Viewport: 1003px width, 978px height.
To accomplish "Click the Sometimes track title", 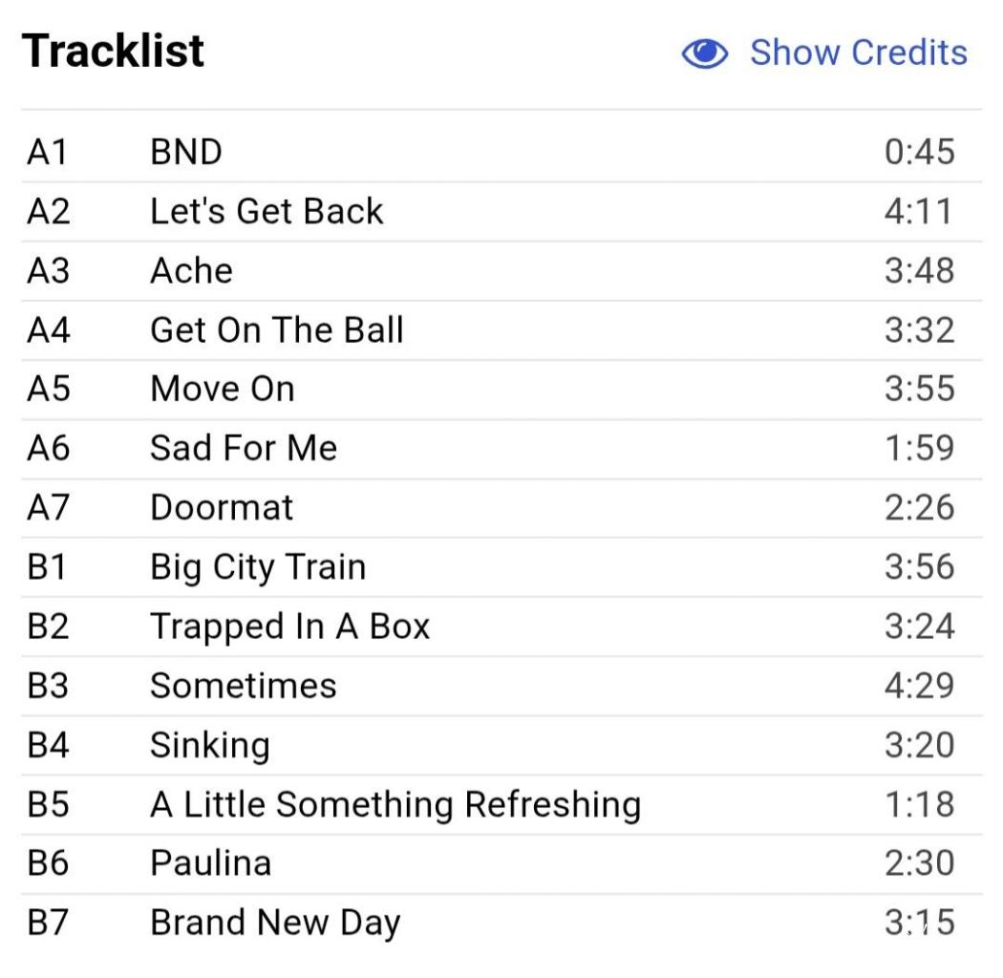I will [x=244, y=685].
